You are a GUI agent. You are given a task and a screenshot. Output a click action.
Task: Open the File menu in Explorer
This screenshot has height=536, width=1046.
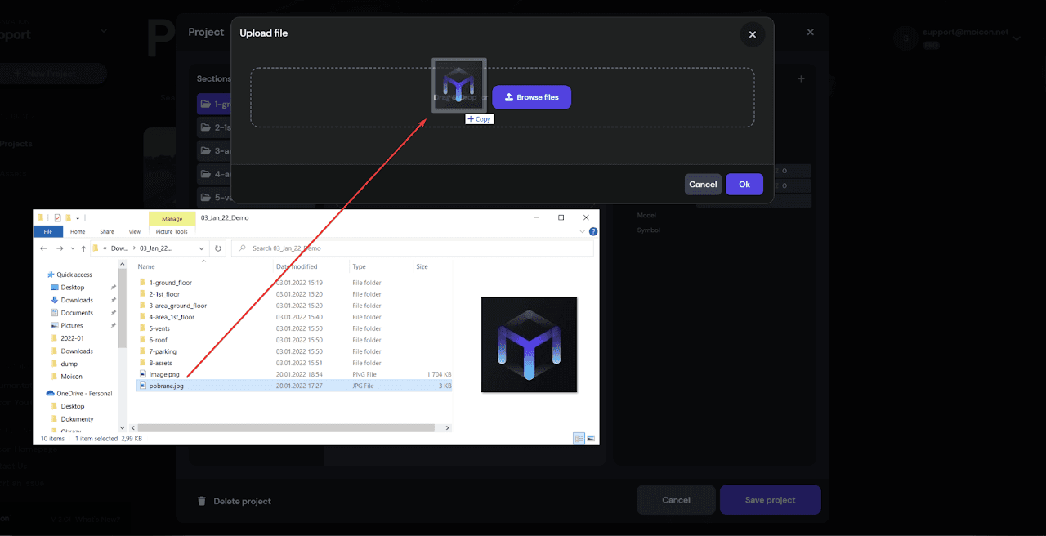coord(47,232)
